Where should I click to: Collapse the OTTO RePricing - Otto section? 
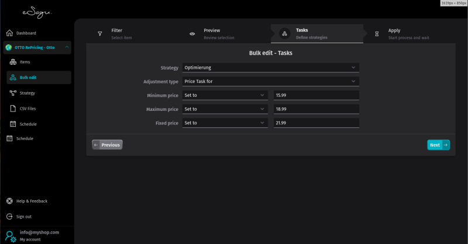pos(67,47)
